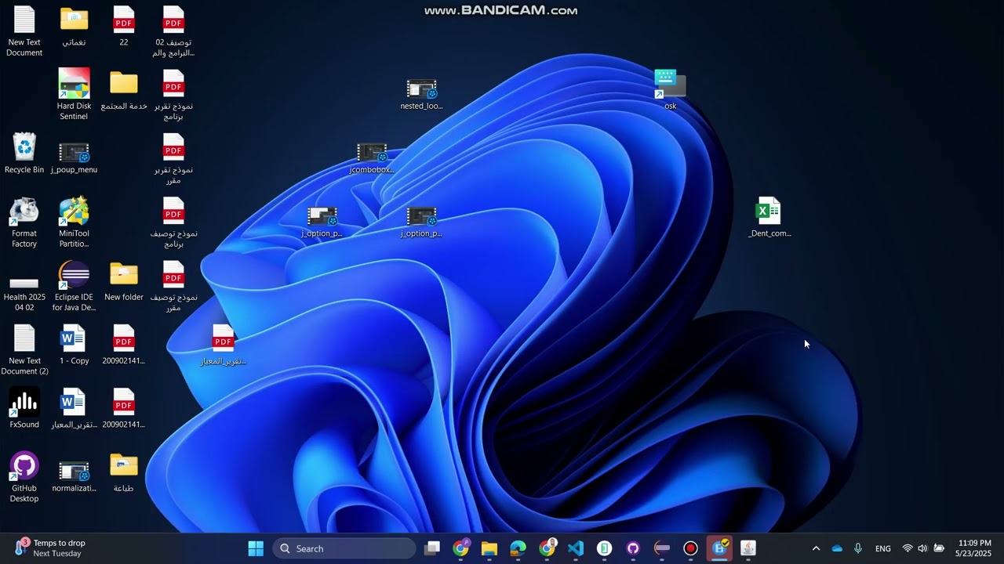The height and width of the screenshot is (564, 1004).
Task: Select Eclipse IDE for Java desktop shortcut
Action: point(74,287)
